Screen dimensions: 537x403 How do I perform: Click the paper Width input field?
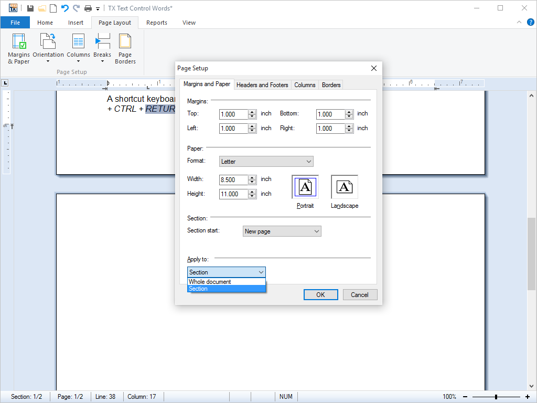click(x=234, y=179)
